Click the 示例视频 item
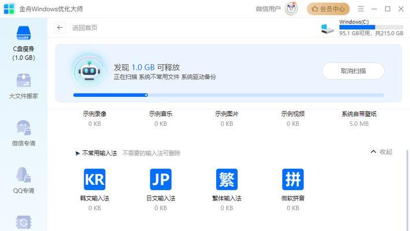The image size is (410, 231). point(293,118)
